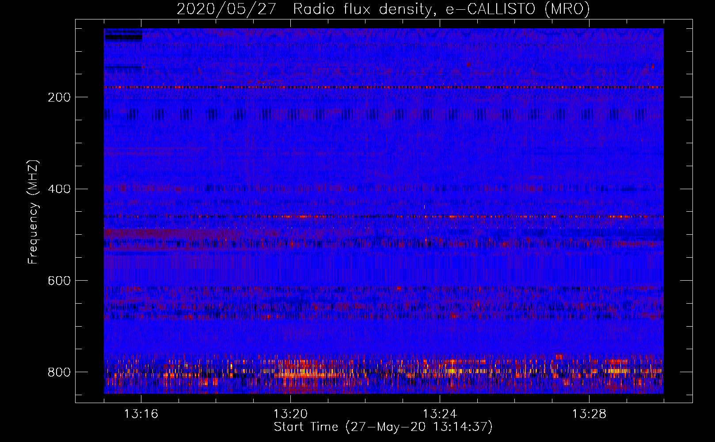Click the 800 frequency tick label
715x442 pixels.
59,372
